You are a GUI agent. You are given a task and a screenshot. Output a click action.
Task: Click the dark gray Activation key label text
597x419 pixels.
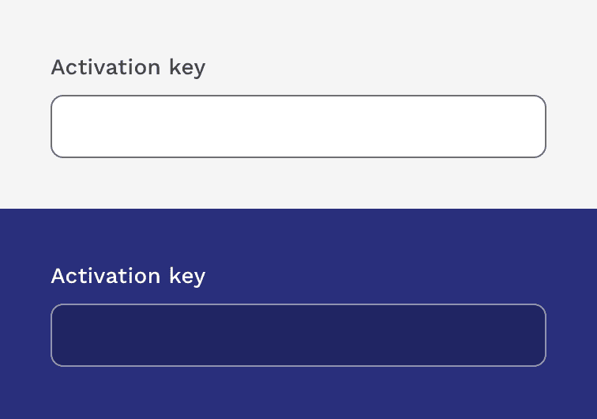tap(128, 68)
